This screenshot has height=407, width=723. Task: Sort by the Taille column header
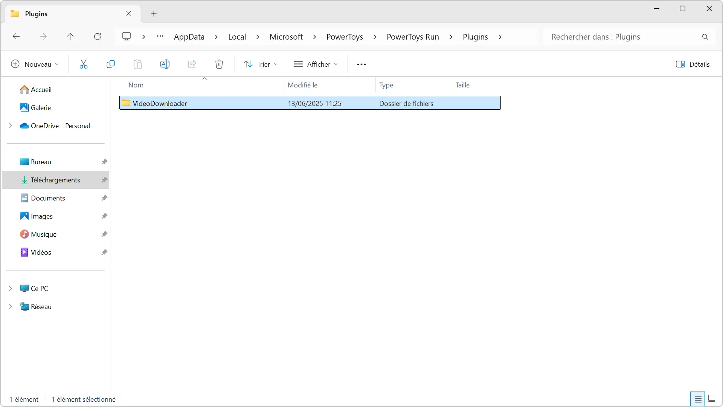point(477,85)
